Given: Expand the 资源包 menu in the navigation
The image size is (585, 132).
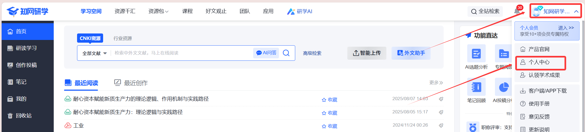Looking at the screenshot, I should (158, 11).
